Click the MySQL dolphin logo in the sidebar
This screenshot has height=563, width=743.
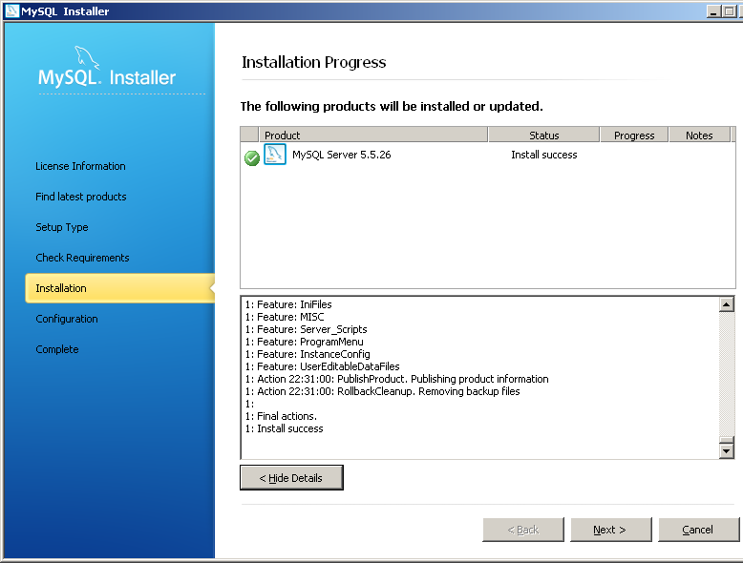point(87,58)
